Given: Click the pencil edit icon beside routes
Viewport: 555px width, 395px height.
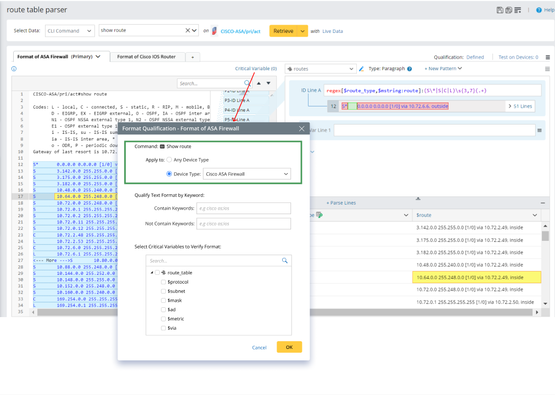Looking at the screenshot, I should [361, 69].
